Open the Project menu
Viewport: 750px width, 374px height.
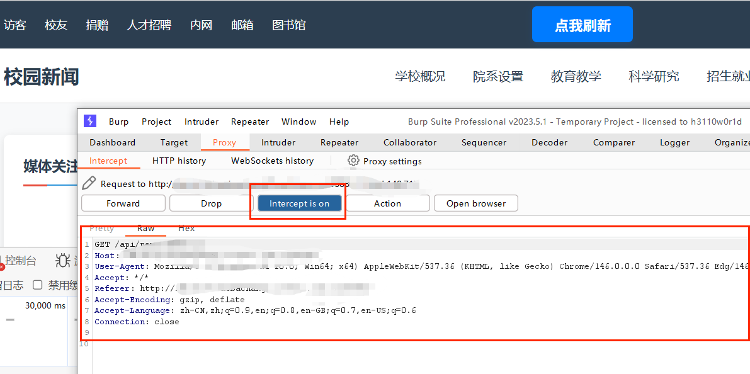tap(156, 122)
